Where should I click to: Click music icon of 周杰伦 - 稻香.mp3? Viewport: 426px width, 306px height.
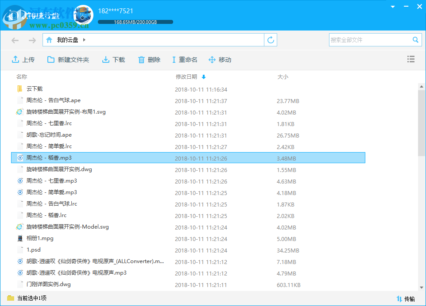point(20,157)
